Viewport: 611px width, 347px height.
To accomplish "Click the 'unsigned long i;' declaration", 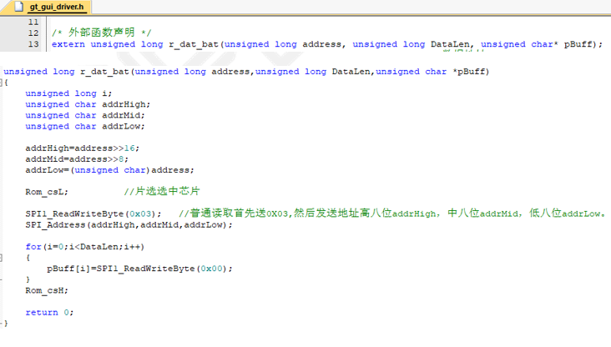I will [x=68, y=93].
